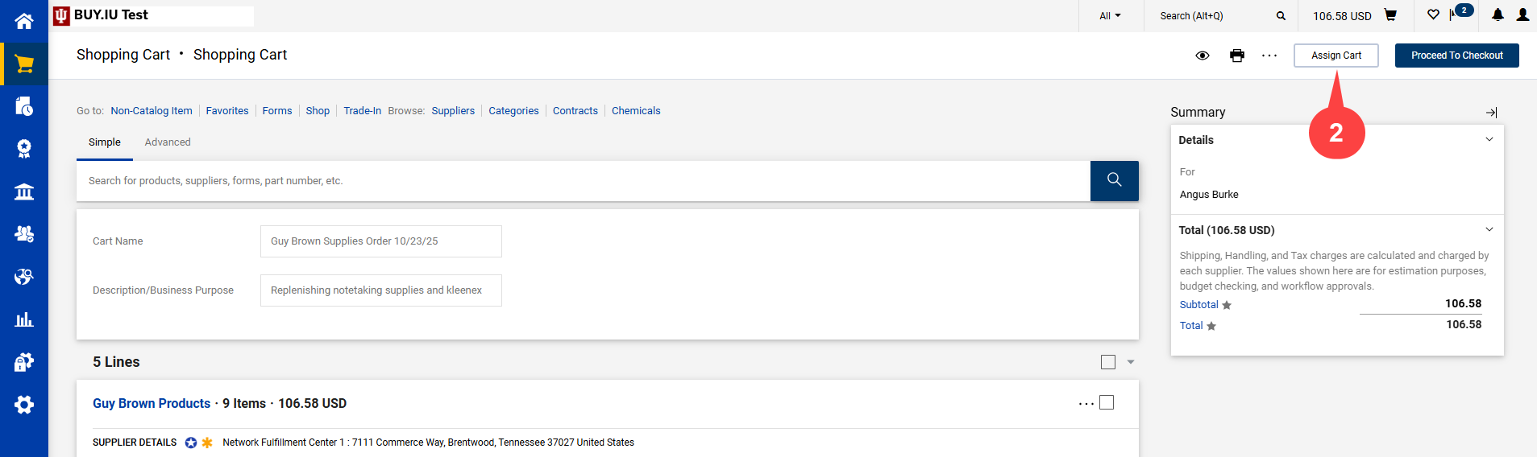Screen dimensions: 1537x457
Task: Click the print cart icon
Action: click(1236, 56)
